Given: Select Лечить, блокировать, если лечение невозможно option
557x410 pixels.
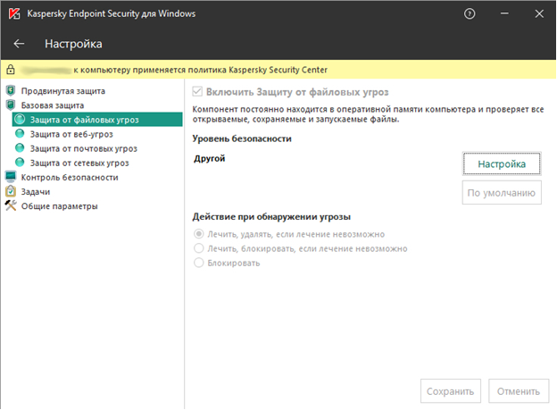Looking at the screenshot, I should click(x=198, y=248).
